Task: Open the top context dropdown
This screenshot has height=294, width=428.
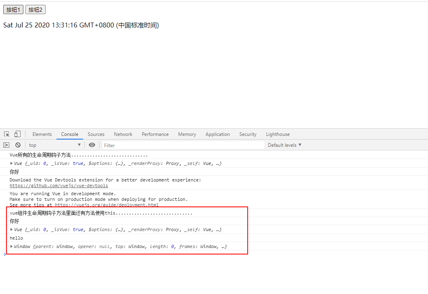Action: pos(54,145)
